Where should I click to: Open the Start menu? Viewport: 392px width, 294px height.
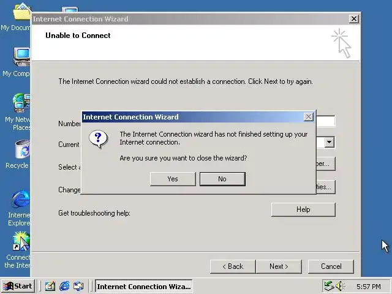click(18, 286)
